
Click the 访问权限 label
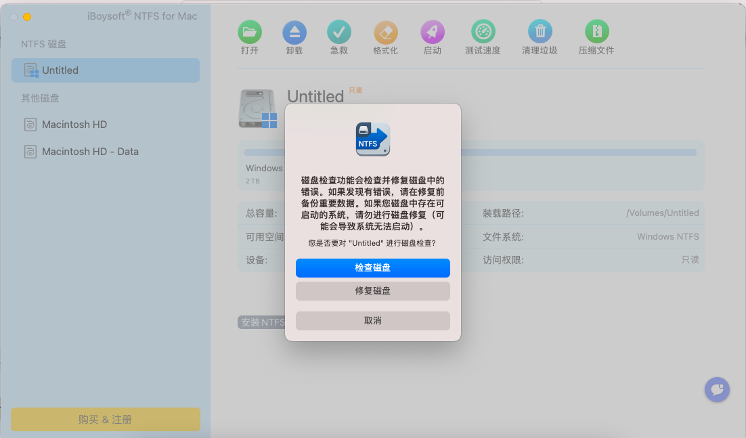(504, 260)
